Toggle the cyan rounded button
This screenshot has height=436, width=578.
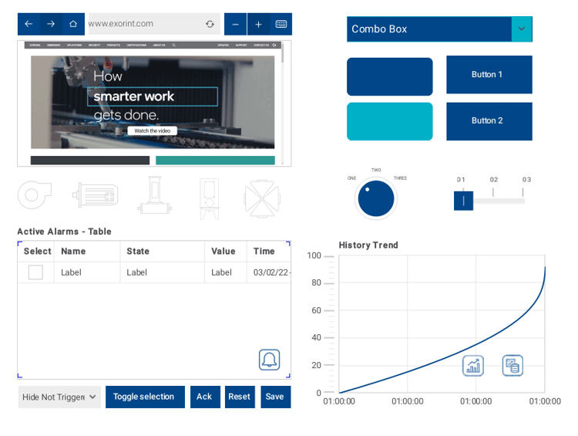pos(389,121)
